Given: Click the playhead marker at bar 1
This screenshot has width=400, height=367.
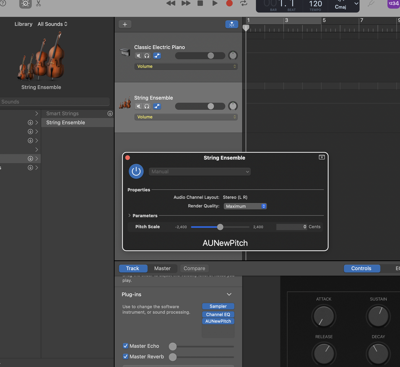Looking at the screenshot, I should point(246,28).
